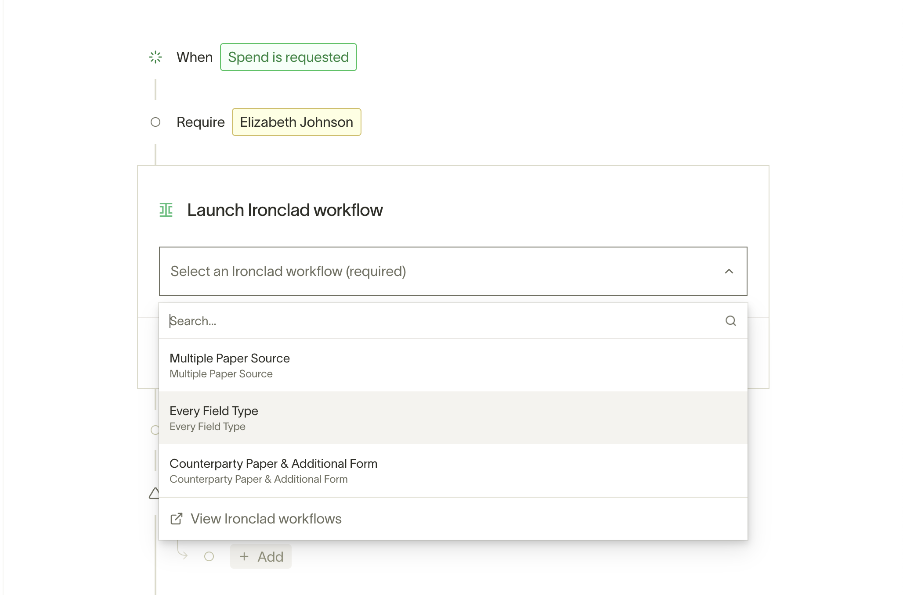Screen dimensions: 903x595
Task: Click the Add step button
Action: click(261, 556)
